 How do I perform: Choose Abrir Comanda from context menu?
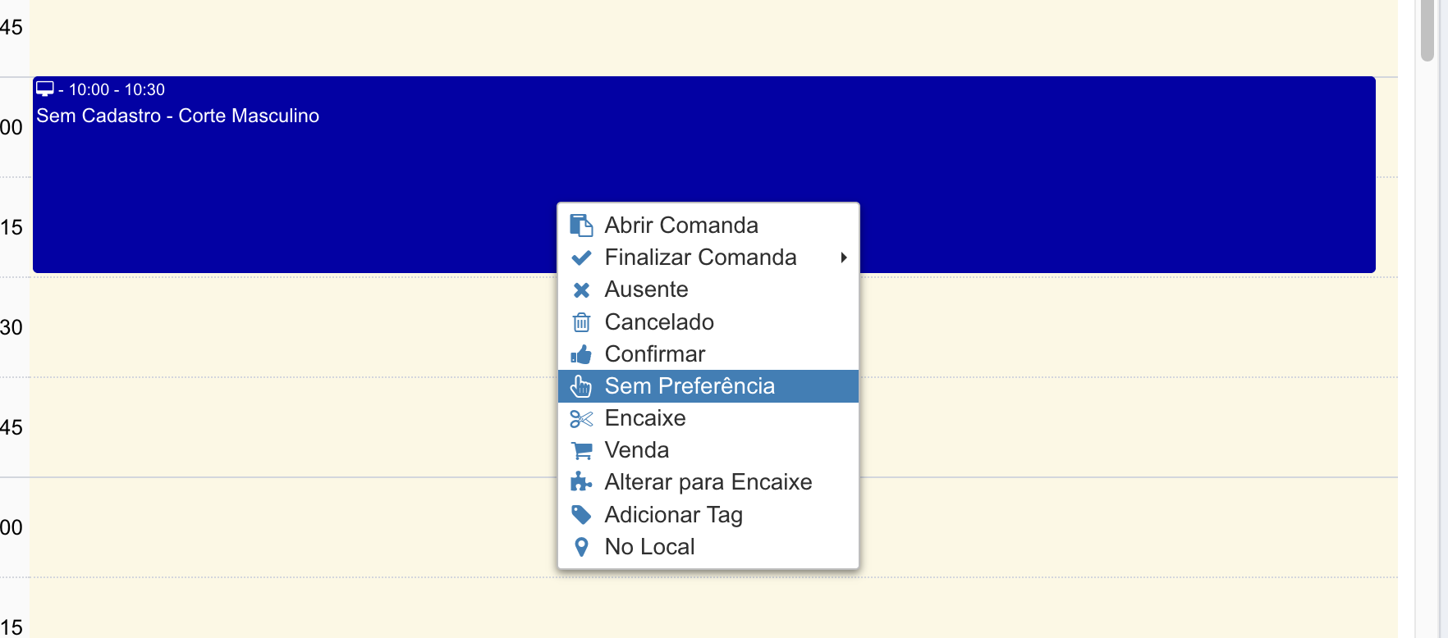coord(681,226)
